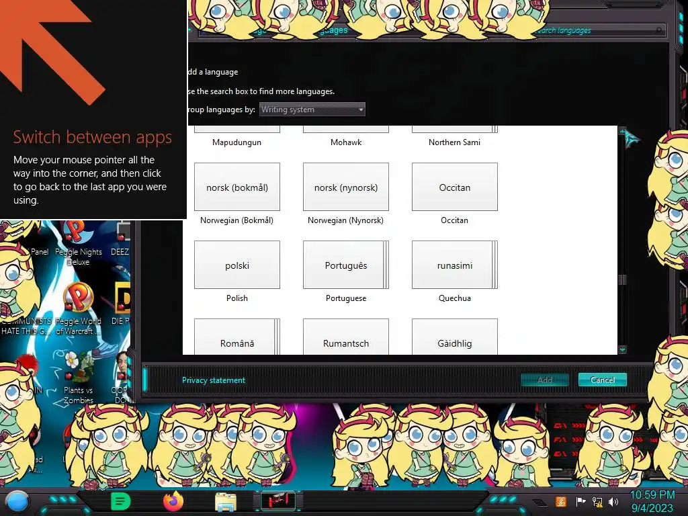This screenshot has height=516, width=688.
Task: Select the Português language tile
Action: tap(346, 265)
